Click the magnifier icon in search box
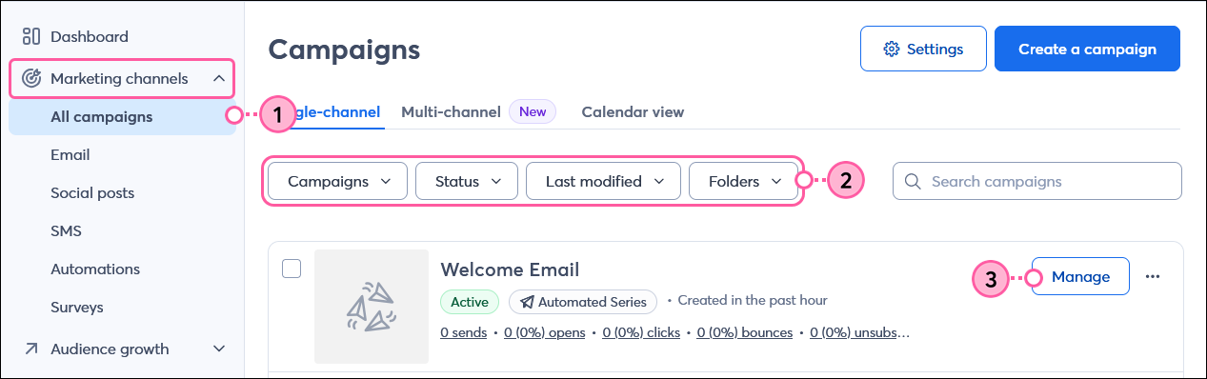Image resolution: width=1207 pixels, height=379 pixels. coord(912,181)
